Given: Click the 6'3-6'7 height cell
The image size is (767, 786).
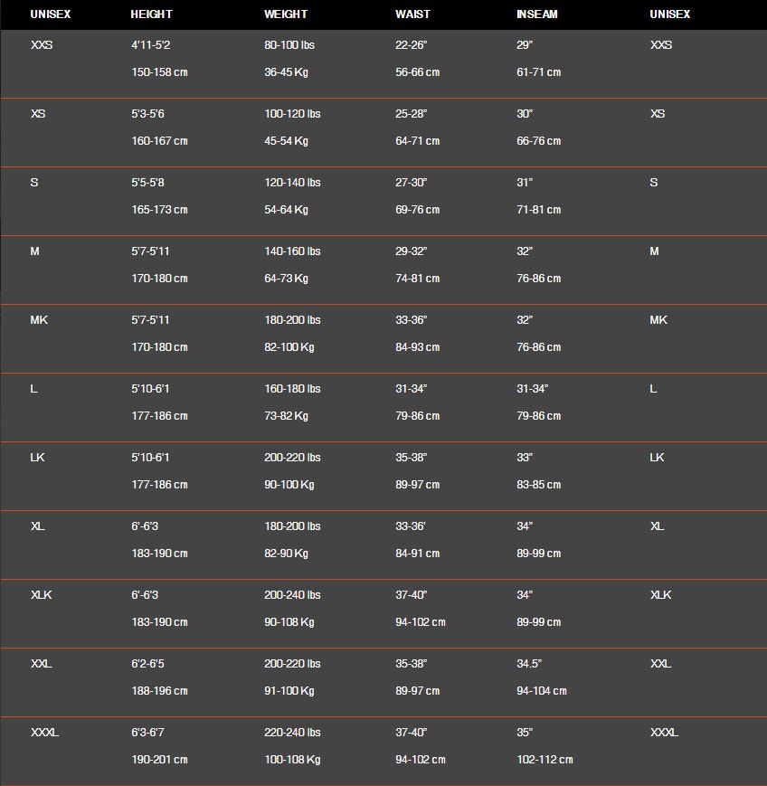Looking at the screenshot, I should [x=147, y=733].
